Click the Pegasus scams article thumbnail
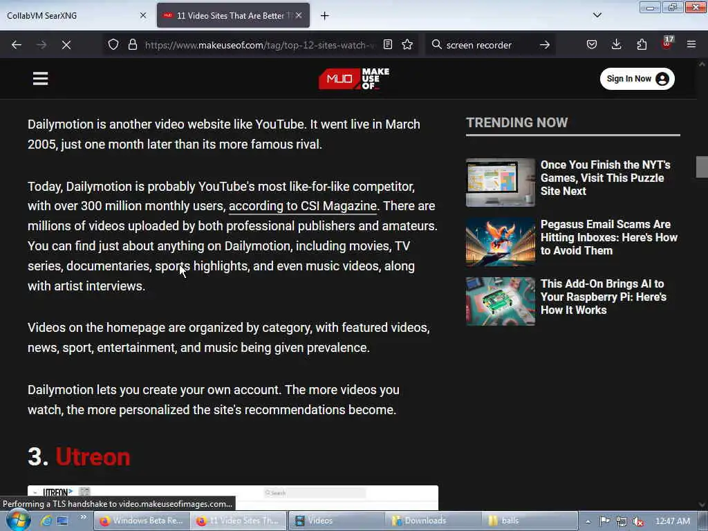708x531 pixels. tap(501, 242)
